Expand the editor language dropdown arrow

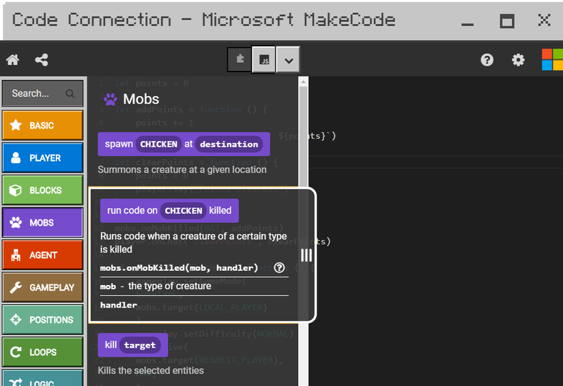pos(289,60)
